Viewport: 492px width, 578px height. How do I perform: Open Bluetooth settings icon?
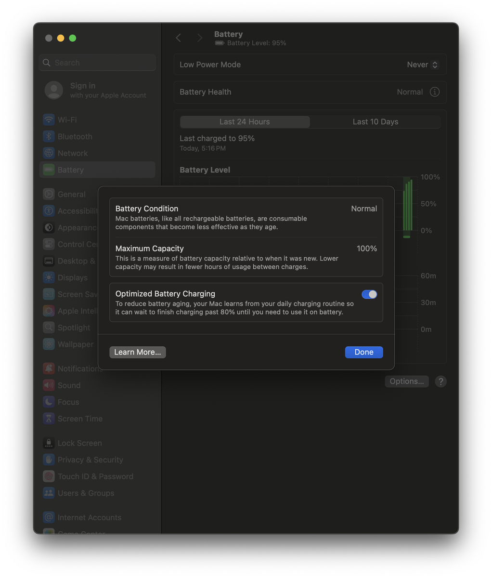click(49, 137)
